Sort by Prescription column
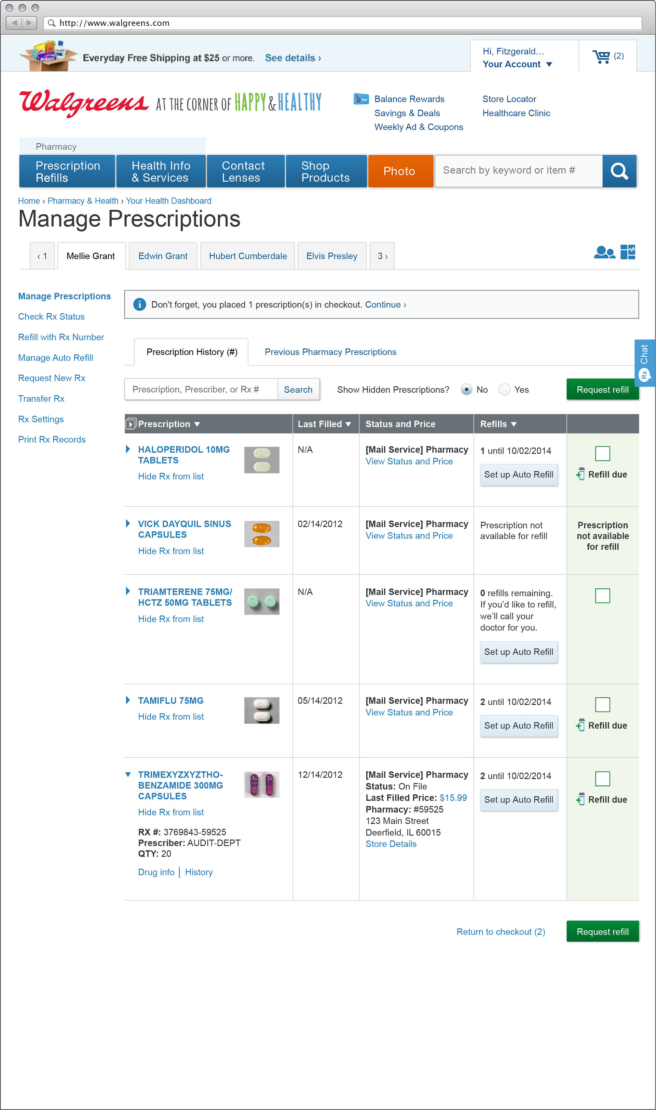This screenshot has width=656, height=1110. (x=169, y=424)
